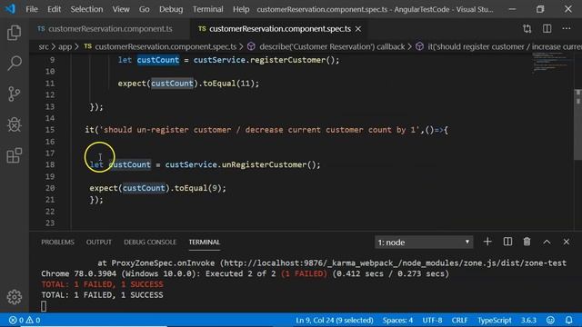Open the Edit menu
The image size is (582, 327).
(54, 9)
